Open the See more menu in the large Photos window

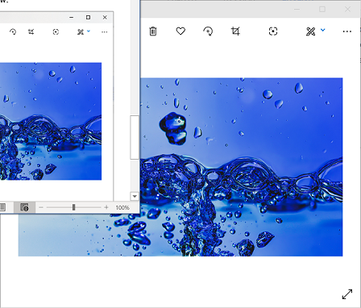pyautogui.click(x=347, y=31)
